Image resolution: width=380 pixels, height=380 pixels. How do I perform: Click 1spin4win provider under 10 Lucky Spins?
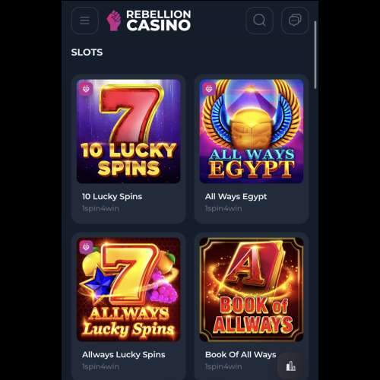tap(100, 209)
